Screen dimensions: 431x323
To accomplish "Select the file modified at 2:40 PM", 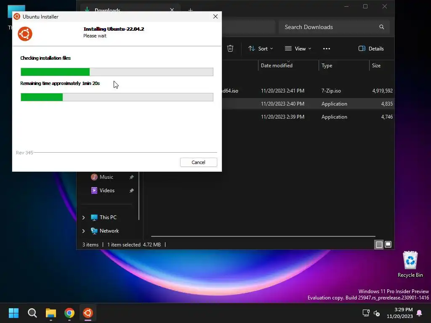I will coord(308,104).
